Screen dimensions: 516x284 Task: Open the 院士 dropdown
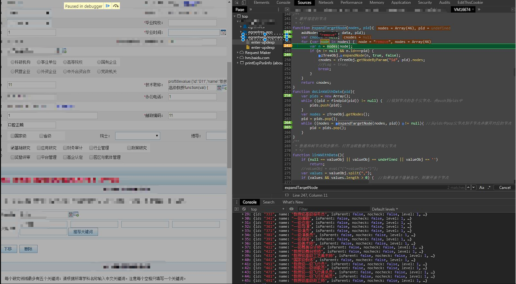coord(138,136)
